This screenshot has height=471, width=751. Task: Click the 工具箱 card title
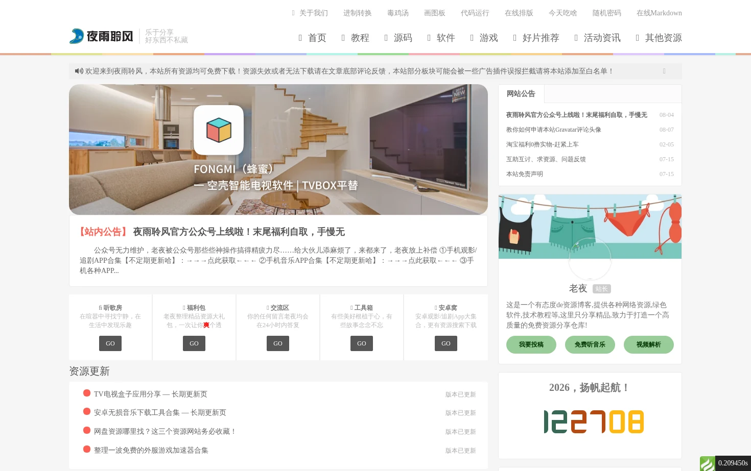click(362, 308)
